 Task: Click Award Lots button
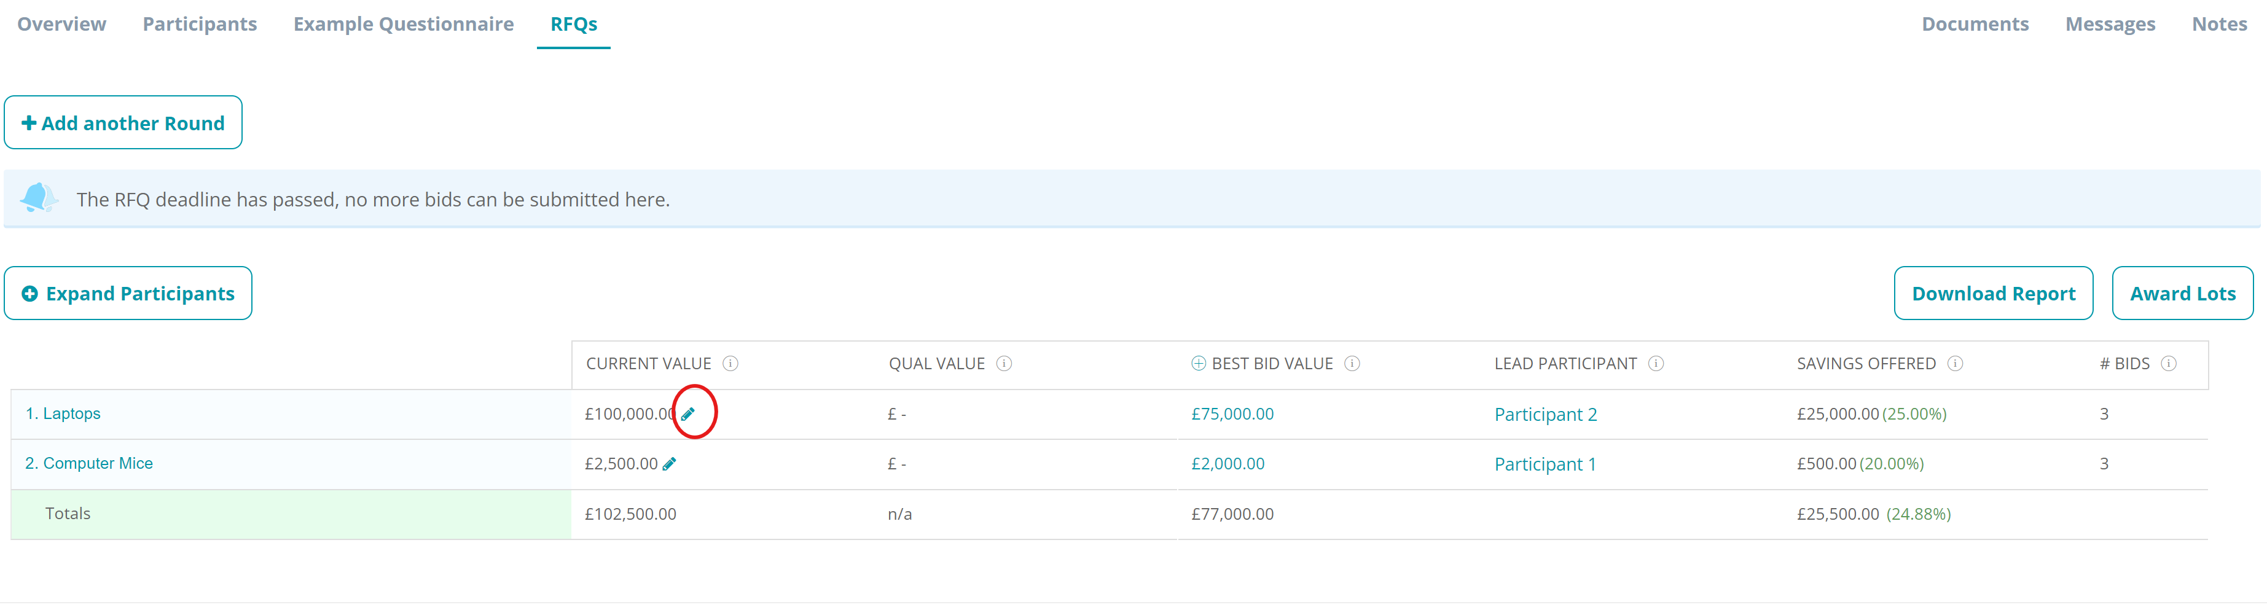pyautogui.click(x=2182, y=293)
